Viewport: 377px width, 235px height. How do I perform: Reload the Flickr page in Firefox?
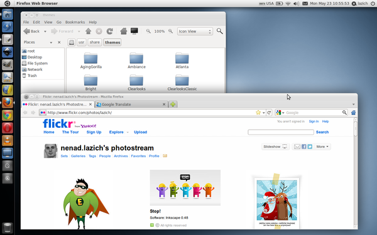pyautogui.click(x=269, y=112)
